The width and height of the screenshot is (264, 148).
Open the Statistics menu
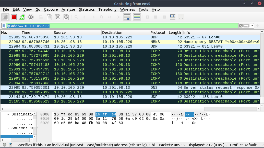(87, 9)
